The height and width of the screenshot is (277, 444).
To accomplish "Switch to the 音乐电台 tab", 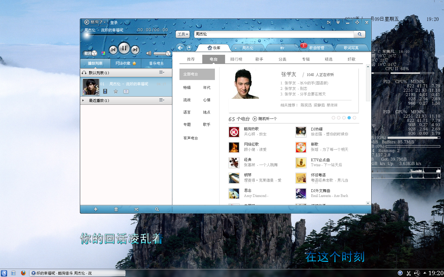I will click(156, 63).
